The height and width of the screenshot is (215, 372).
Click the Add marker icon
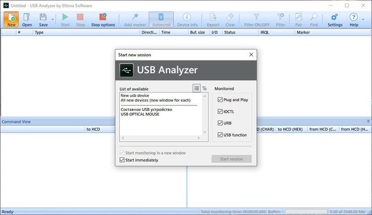coord(135,19)
